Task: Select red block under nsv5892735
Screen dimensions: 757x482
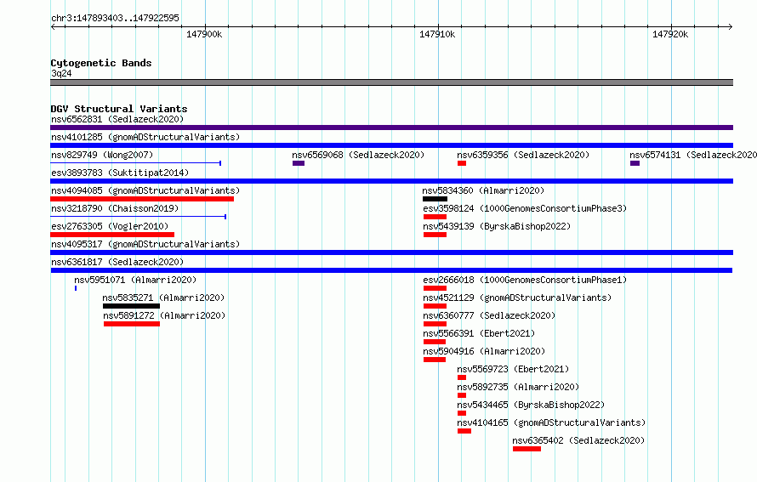Action: click(462, 395)
